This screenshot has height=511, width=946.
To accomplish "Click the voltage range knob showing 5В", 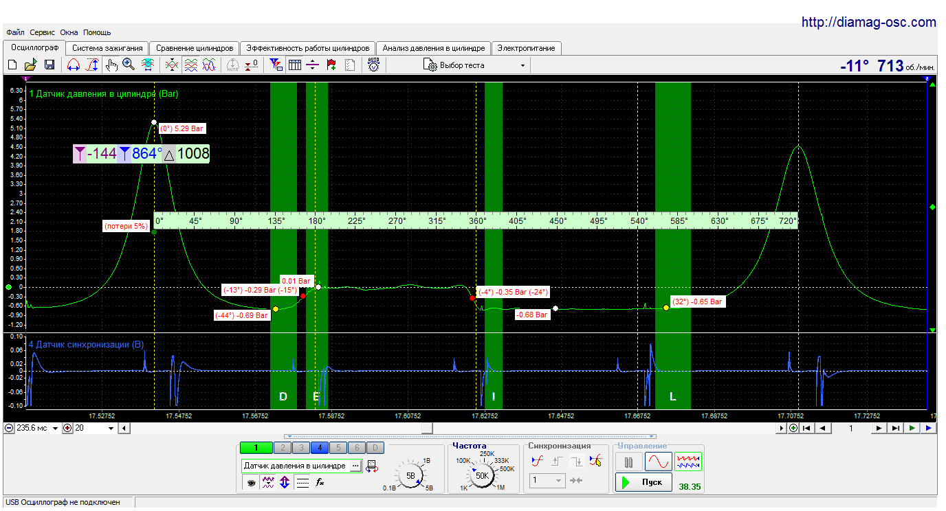I will (x=411, y=475).
